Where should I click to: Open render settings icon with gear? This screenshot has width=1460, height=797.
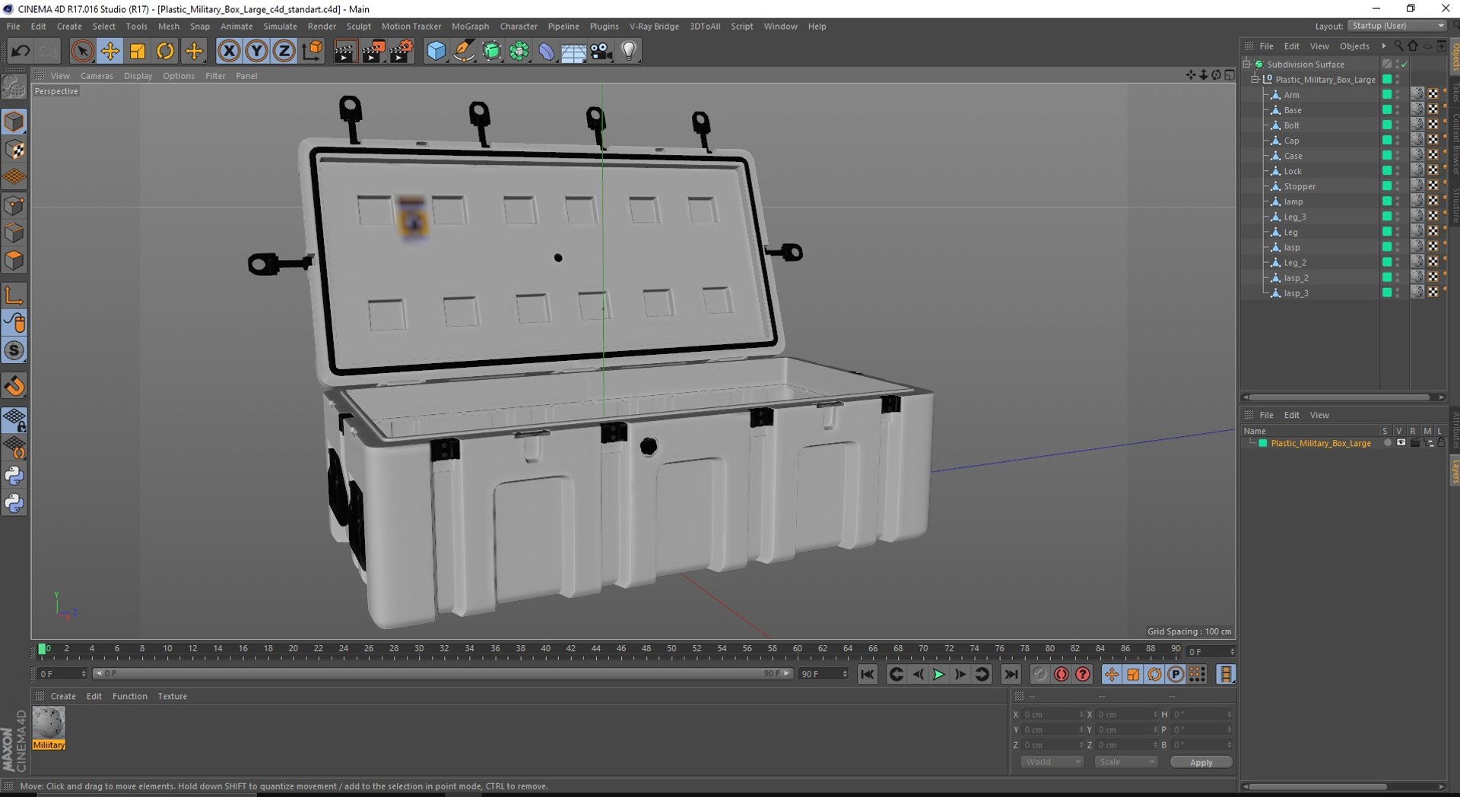pyautogui.click(x=401, y=51)
